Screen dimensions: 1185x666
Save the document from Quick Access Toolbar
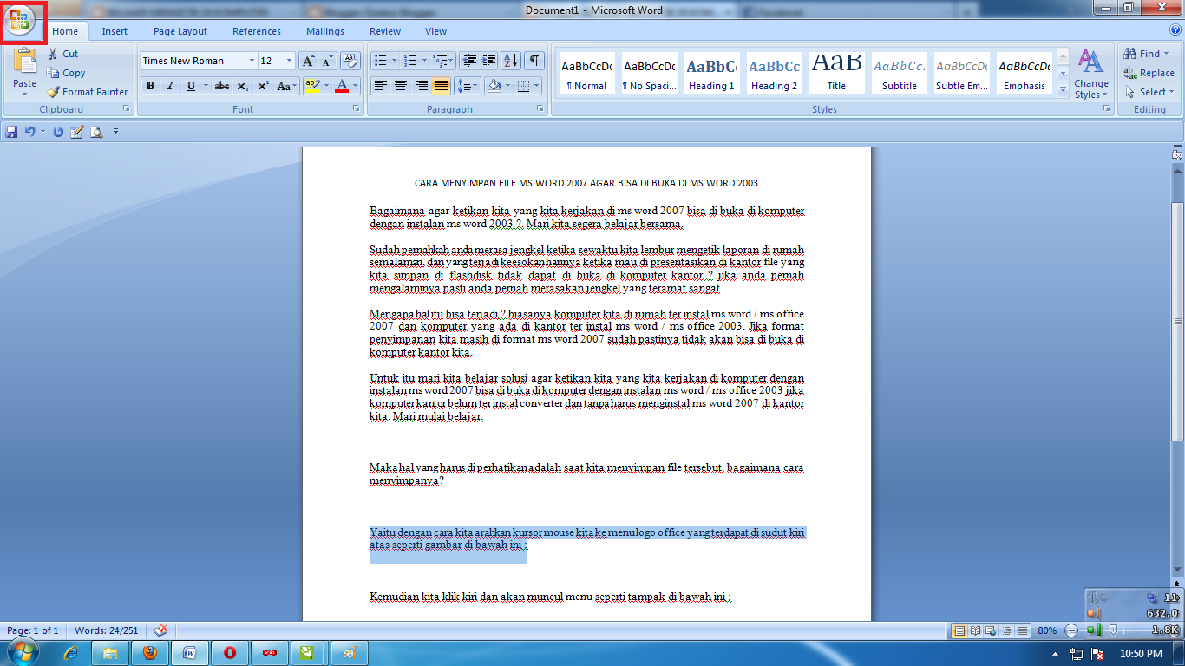[11, 132]
